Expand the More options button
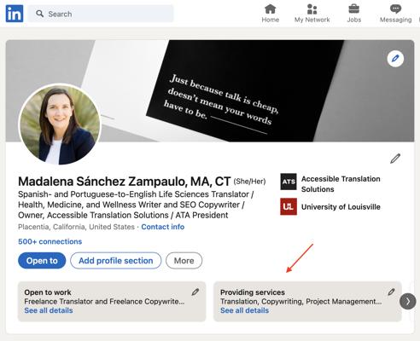Image resolution: width=420 pixels, height=341 pixels. click(184, 261)
